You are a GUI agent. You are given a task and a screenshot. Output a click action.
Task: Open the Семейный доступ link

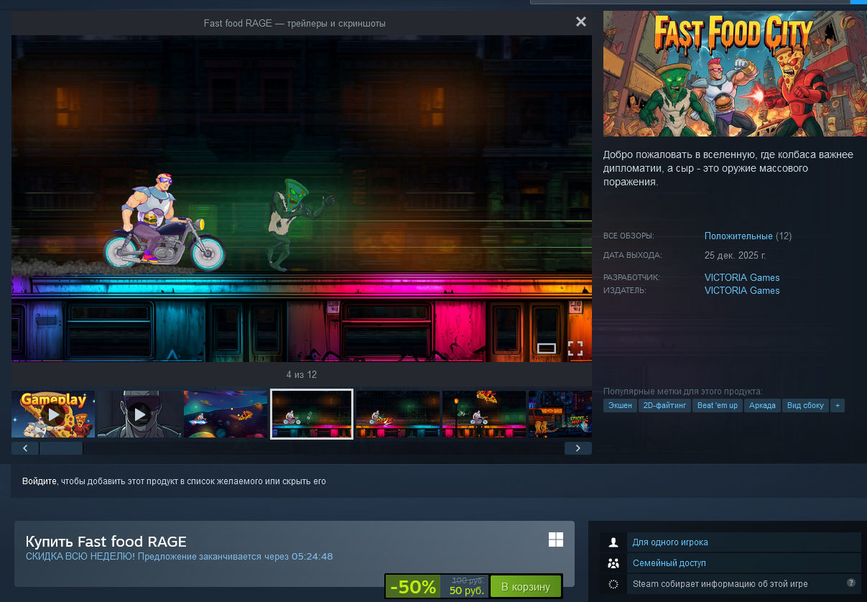pyautogui.click(x=669, y=563)
